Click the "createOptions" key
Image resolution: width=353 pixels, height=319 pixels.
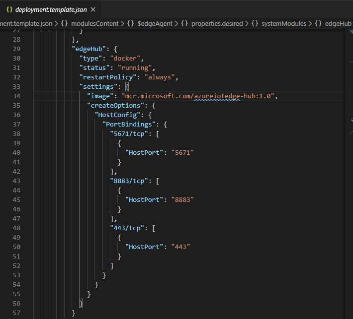click(x=115, y=106)
